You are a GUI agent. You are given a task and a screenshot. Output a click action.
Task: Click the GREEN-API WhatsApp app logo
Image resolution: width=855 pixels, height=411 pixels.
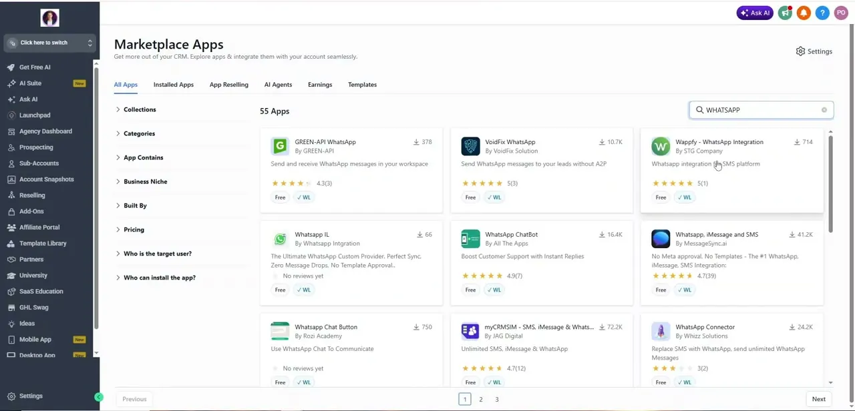coord(280,146)
